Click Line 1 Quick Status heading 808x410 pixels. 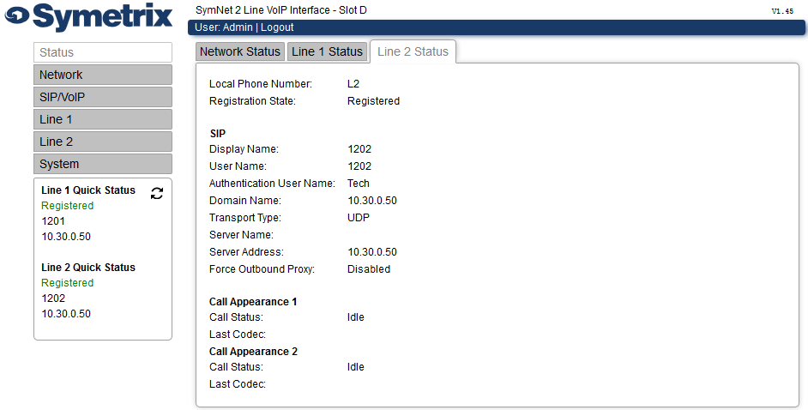(88, 190)
